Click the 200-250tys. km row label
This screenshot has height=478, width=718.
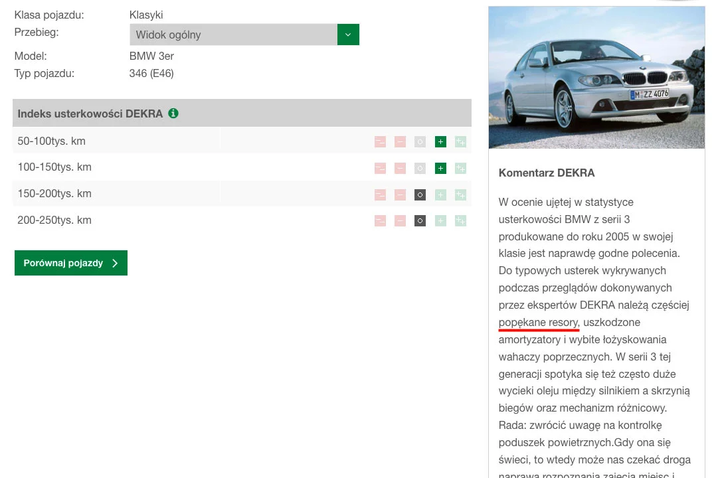pyautogui.click(x=54, y=220)
